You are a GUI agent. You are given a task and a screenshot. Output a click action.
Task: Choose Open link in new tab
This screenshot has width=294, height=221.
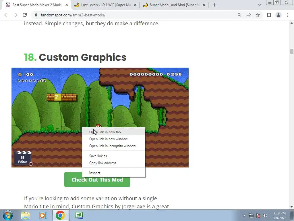tap(114, 132)
